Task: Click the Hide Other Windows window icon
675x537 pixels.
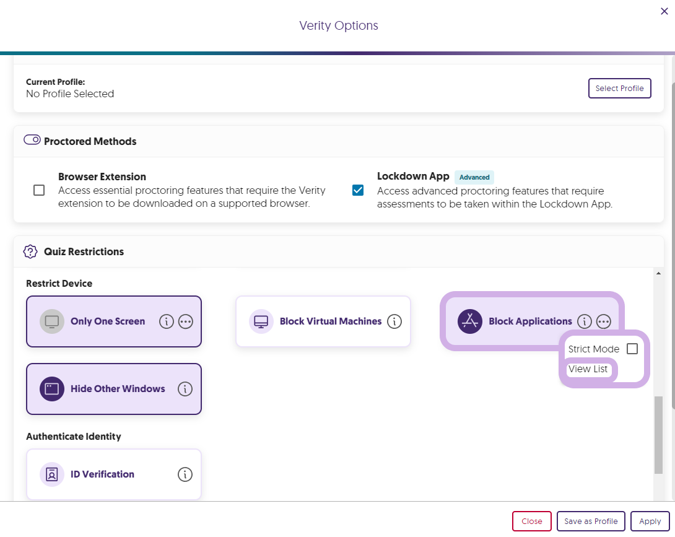Action: 51,389
